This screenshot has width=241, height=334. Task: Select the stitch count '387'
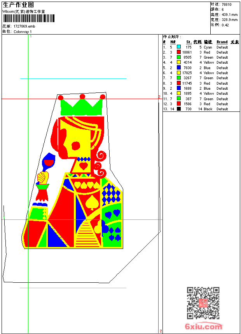(x=189, y=99)
